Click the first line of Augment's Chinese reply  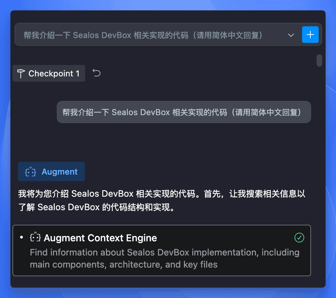[161, 194]
